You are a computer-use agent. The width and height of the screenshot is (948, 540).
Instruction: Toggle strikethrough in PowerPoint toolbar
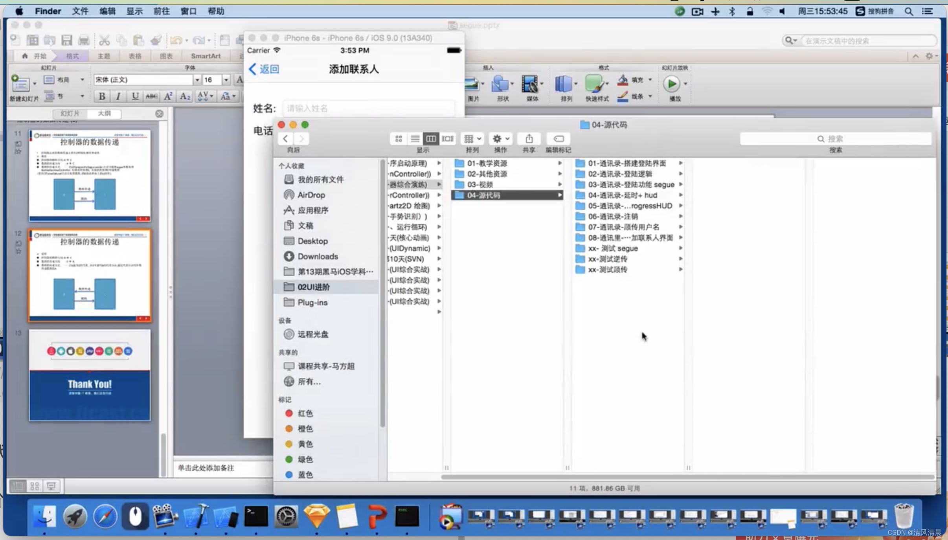(151, 96)
